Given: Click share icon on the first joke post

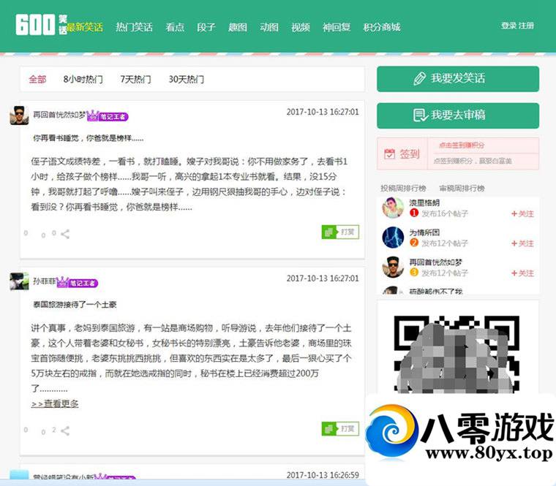Looking at the screenshot, I should point(65,235).
